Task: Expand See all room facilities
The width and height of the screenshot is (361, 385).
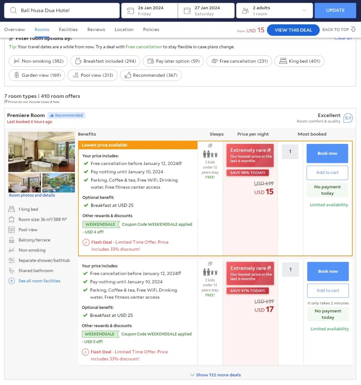Action: (x=39, y=281)
